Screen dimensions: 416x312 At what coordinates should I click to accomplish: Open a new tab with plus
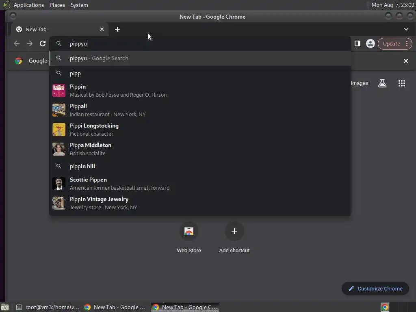[x=117, y=29]
